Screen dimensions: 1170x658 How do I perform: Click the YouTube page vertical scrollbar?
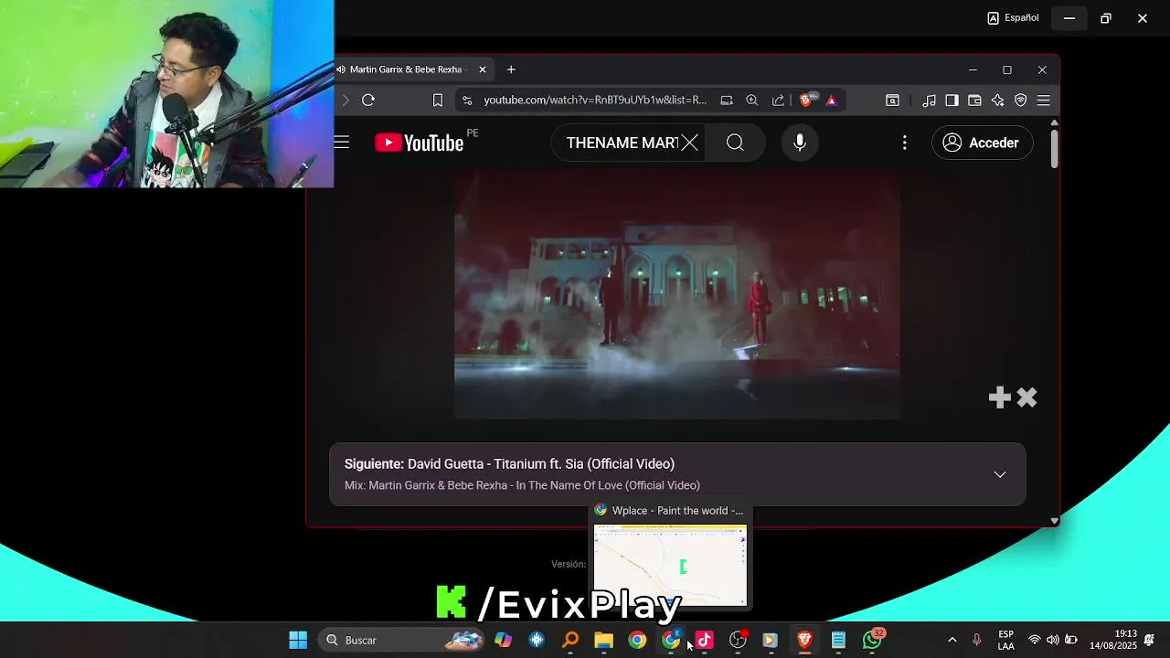click(1054, 149)
